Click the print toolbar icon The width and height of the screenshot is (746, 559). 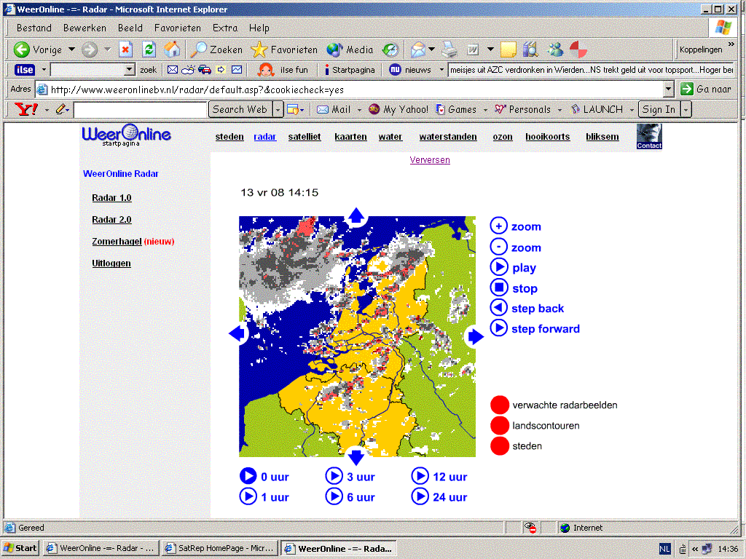point(449,49)
